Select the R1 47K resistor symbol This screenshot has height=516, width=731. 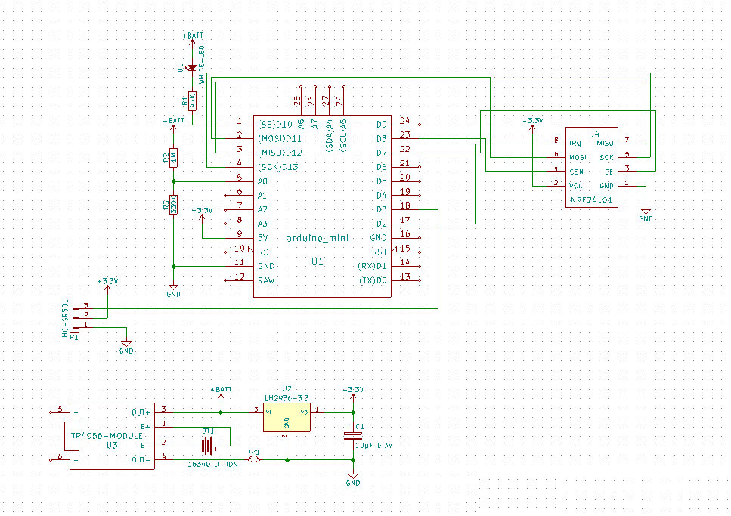point(192,100)
